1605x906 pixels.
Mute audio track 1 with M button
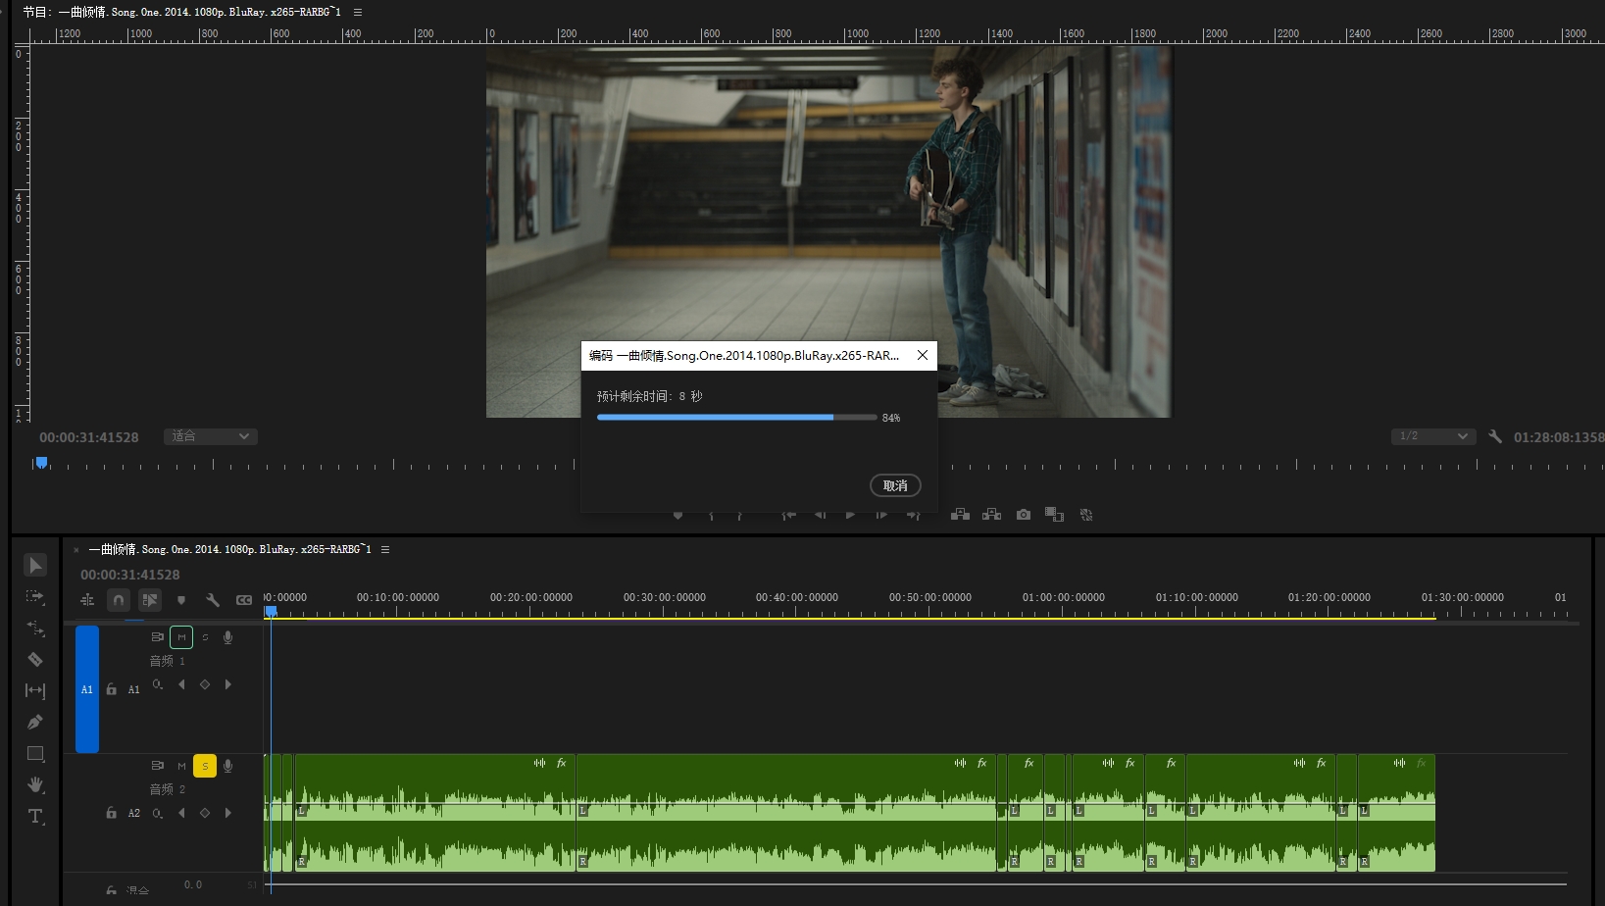tap(181, 637)
